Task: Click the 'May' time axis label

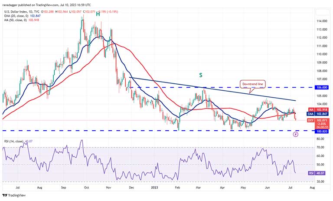Action: [x=243, y=188]
